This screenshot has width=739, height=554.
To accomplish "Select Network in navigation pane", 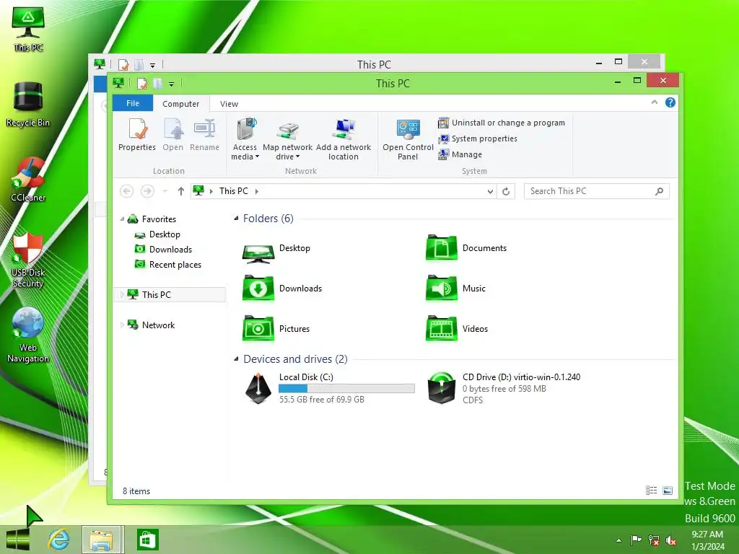I will (158, 325).
